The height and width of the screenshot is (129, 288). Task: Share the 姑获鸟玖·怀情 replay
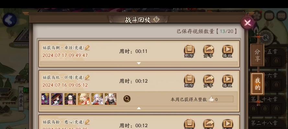[x=209, y=81]
